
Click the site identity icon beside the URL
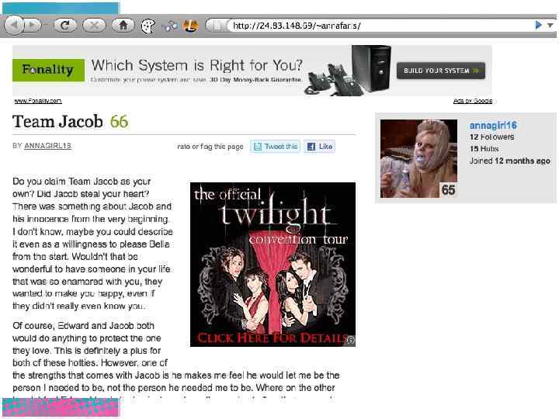(x=217, y=26)
